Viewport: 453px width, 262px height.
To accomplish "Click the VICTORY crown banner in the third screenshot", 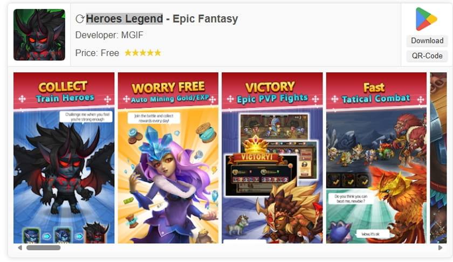I will pos(255,152).
